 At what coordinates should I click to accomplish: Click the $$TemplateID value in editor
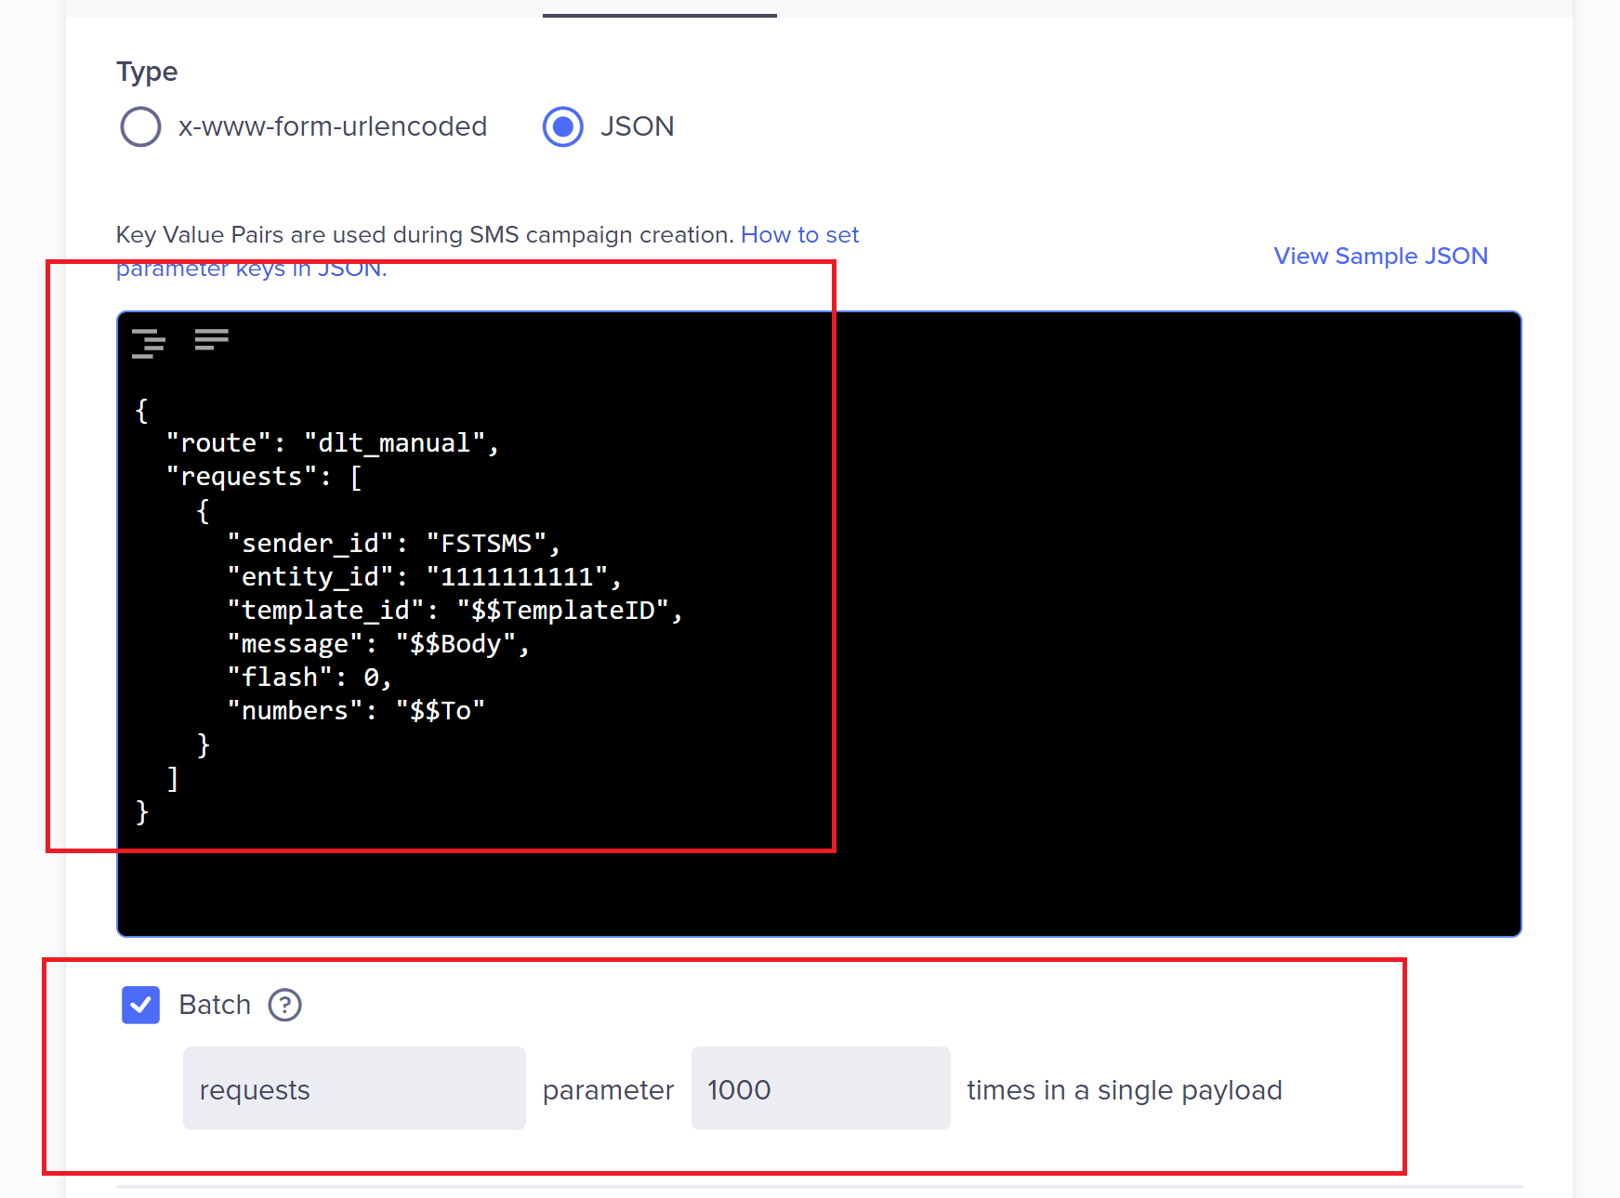click(x=561, y=611)
